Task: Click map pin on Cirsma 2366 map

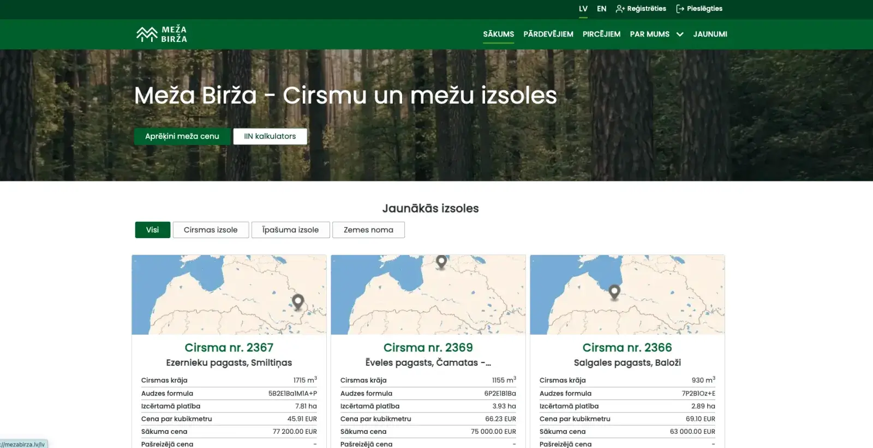Action: (614, 291)
